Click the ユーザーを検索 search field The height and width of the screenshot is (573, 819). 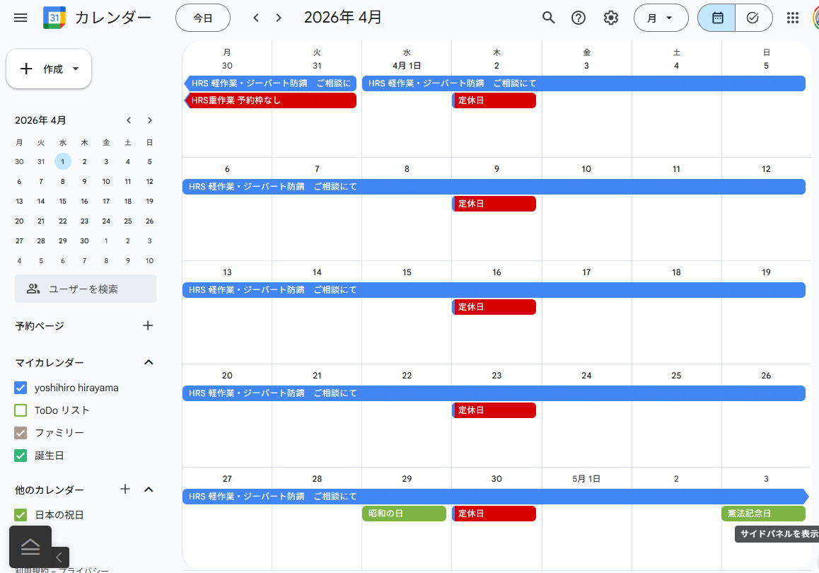tap(86, 289)
